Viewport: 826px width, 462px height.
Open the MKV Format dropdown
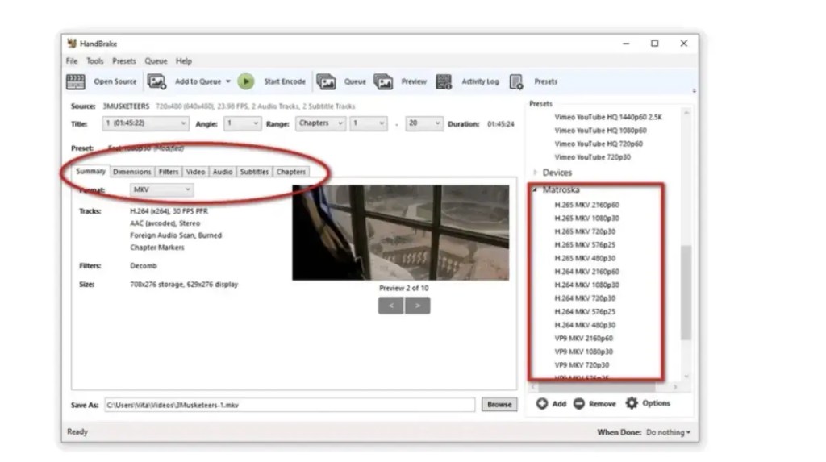click(162, 189)
